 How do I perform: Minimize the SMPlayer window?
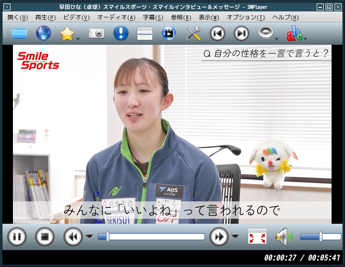click(x=320, y=7)
